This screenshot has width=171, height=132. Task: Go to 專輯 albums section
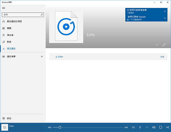(23, 28)
